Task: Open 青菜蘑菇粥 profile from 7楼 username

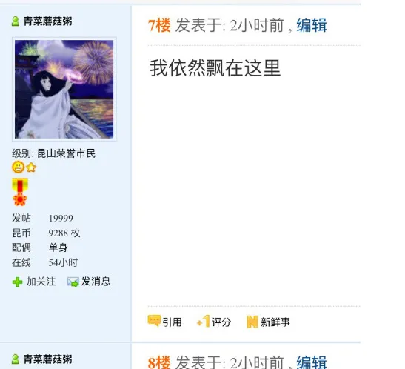Action: pos(48,21)
